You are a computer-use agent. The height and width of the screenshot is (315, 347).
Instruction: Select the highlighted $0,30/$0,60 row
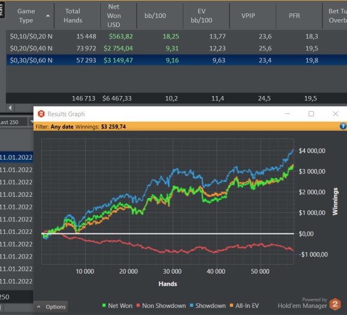(177, 60)
